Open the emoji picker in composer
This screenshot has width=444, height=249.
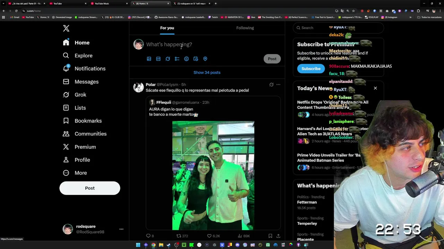tap(186, 59)
